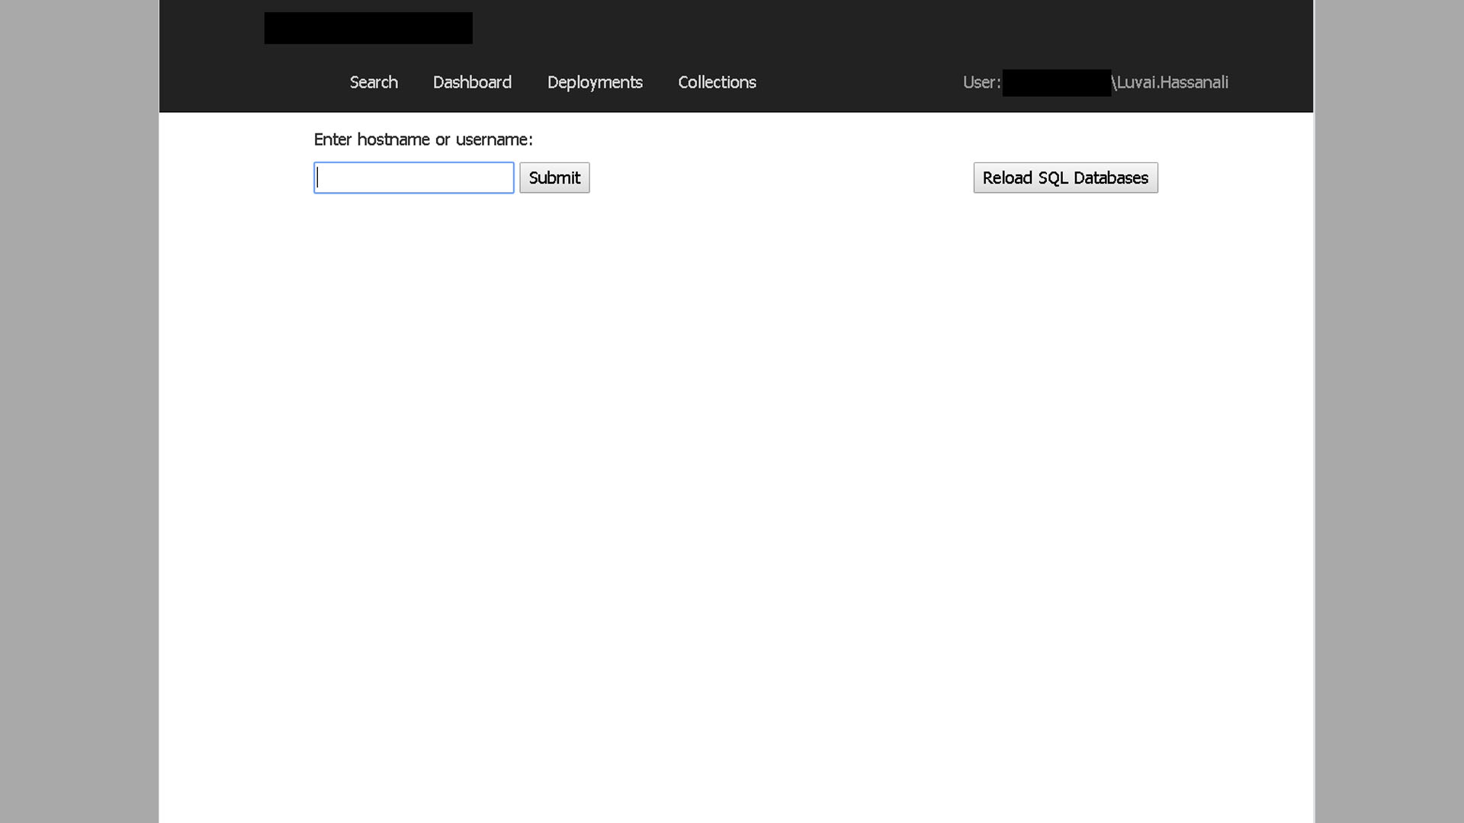Click empty dark header area above Collections

(717, 30)
